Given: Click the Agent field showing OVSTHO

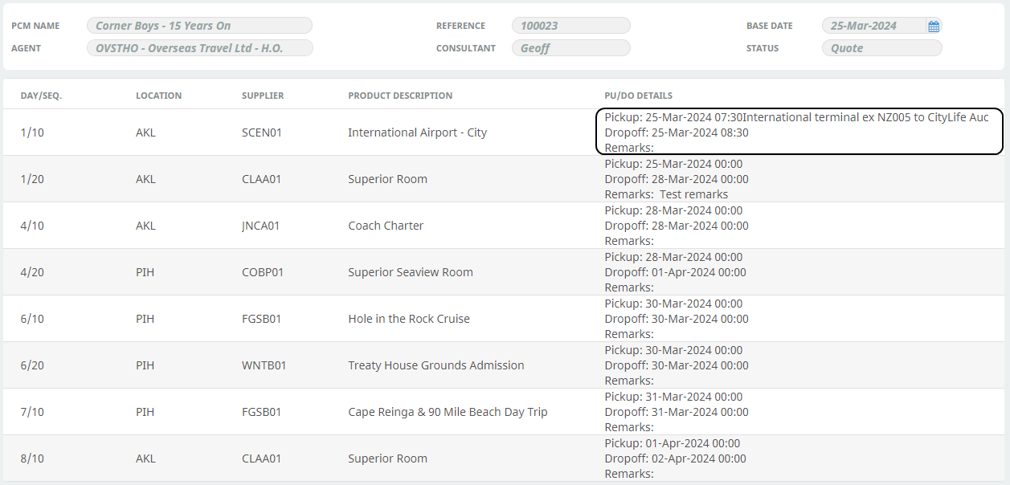Looking at the screenshot, I should tap(199, 48).
